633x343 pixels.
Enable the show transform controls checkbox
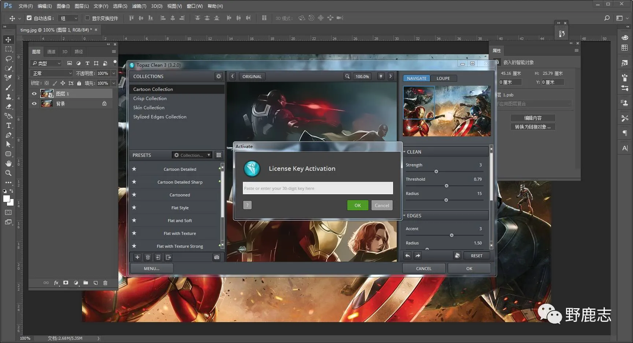[x=87, y=18]
